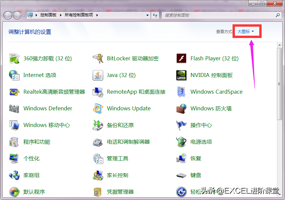Viewport: 285px width, 200px height.
Task: Click the Windows 防火墙 brick icon
Action: [x=181, y=108]
